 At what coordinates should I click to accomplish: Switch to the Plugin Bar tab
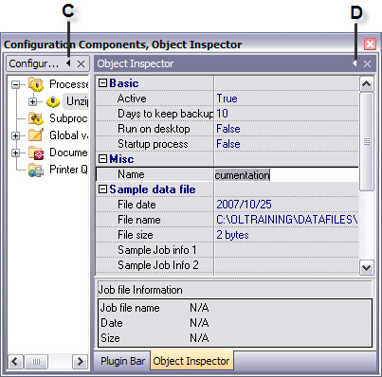tap(122, 361)
